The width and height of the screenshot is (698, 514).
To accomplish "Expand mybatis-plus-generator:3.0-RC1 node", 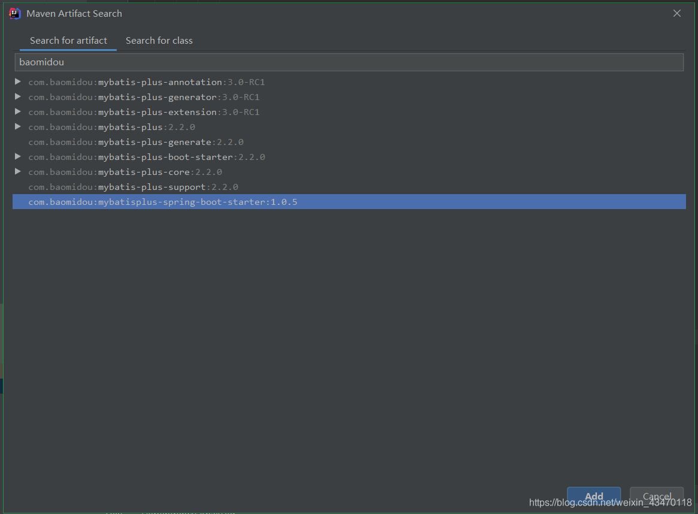I will [x=18, y=96].
